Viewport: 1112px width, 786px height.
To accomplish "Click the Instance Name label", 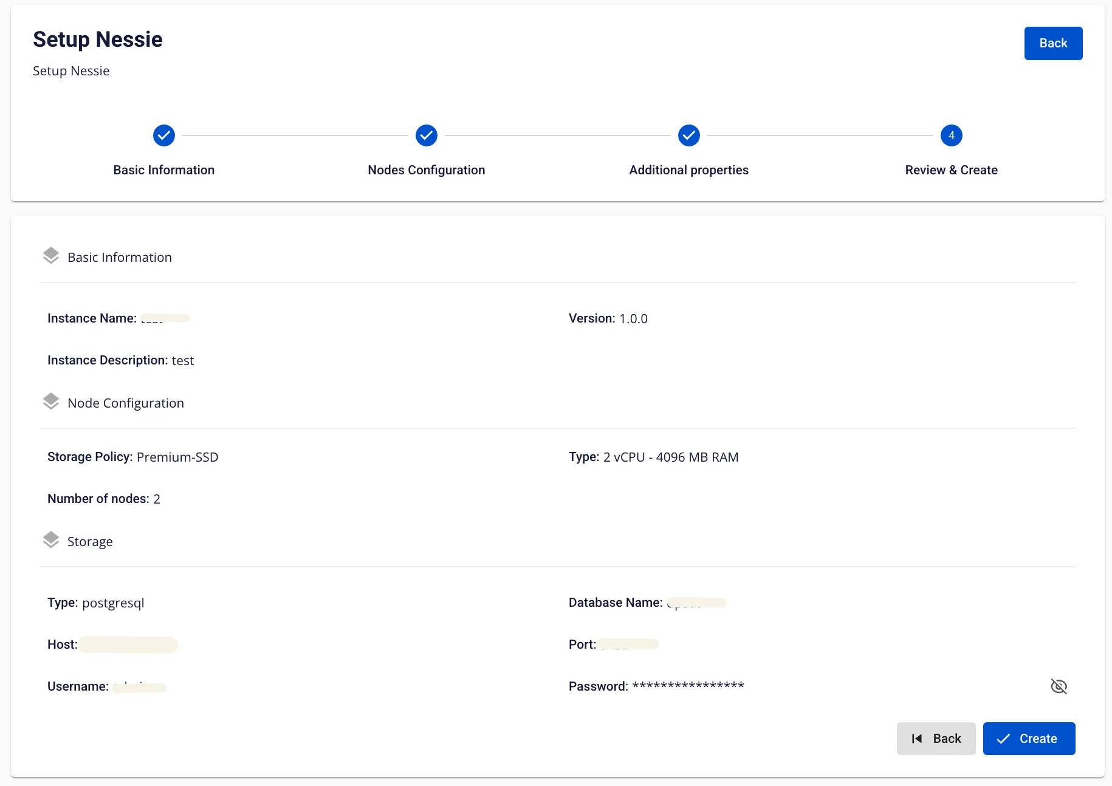I will tap(92, 318).
